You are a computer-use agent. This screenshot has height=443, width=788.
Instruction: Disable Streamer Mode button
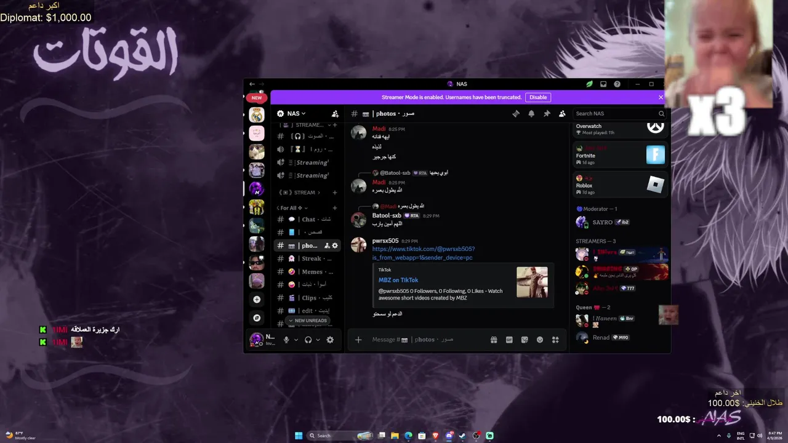538,97
